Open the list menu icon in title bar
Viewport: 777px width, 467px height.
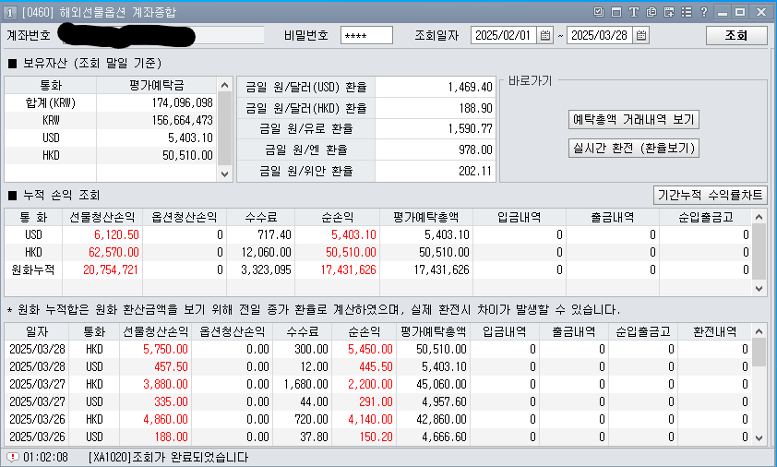(687, 12)
